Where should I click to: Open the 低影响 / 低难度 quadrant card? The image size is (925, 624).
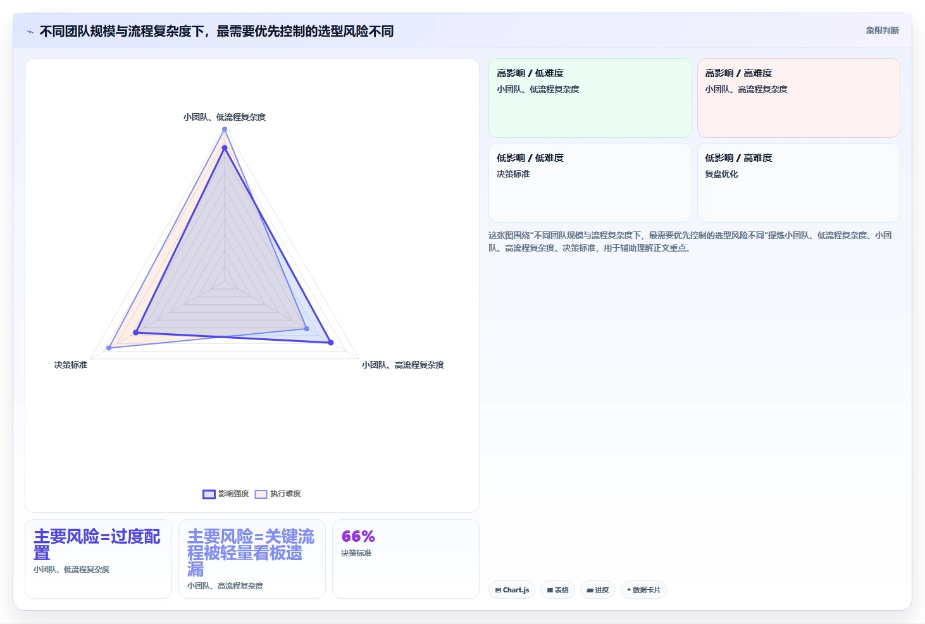pyautogui.click(x=590, y=183)
